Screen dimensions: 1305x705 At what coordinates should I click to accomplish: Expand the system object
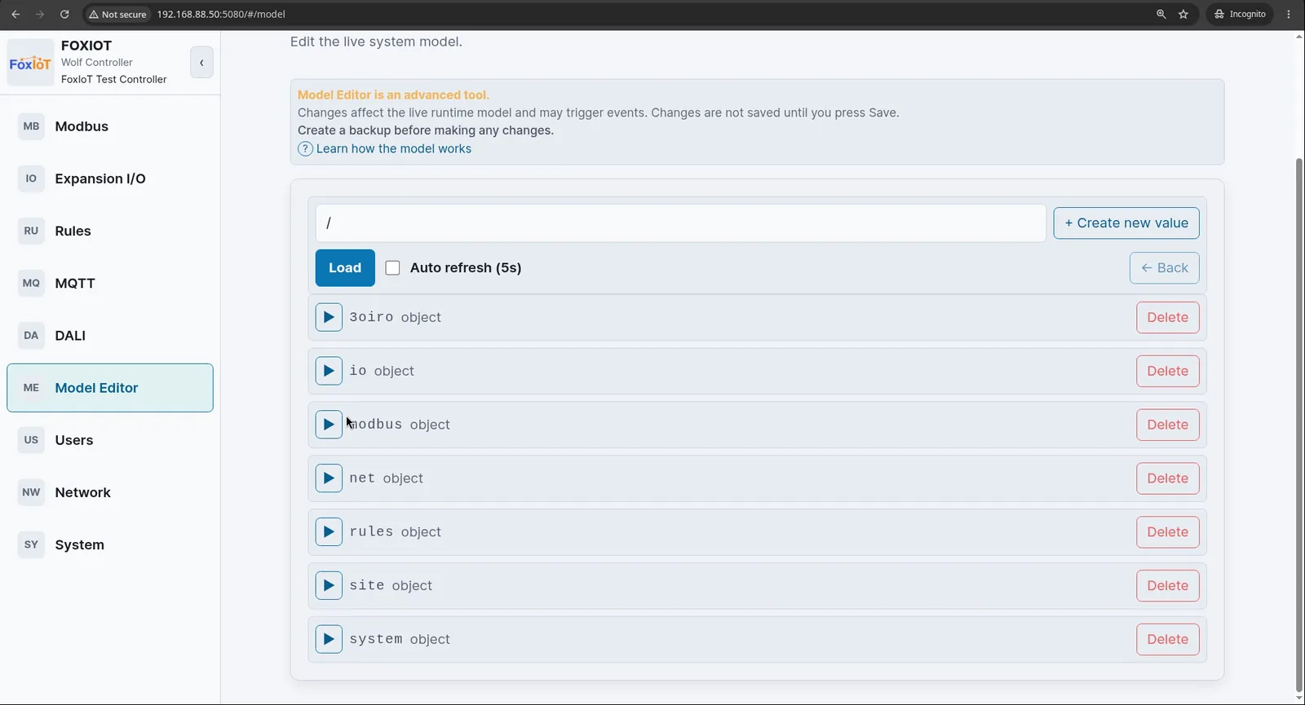coord(329,639)
